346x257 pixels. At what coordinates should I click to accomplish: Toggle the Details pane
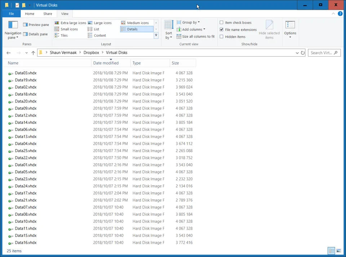pyautogui.click(x=35, y=34)
